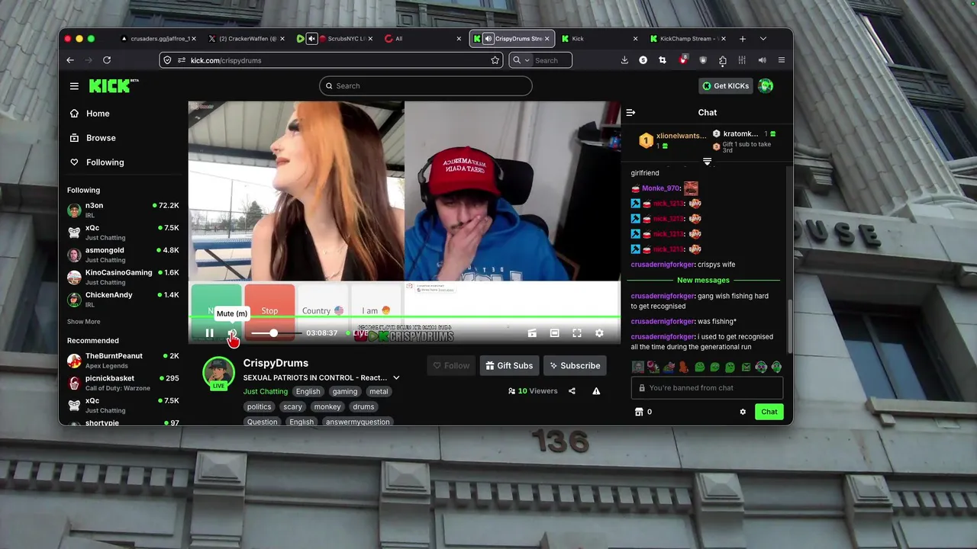Image resolution: width=977 pixels, height=549 pixels.
Task: Select the monkey tag
Action: [x=327, y=406]
